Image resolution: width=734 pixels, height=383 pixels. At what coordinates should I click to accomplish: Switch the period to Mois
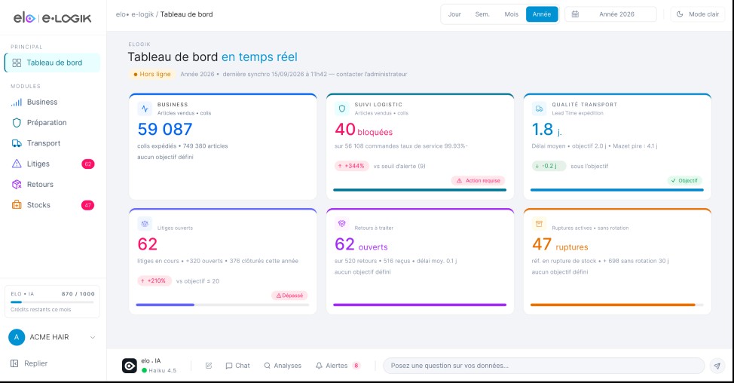tap(511, 14)
